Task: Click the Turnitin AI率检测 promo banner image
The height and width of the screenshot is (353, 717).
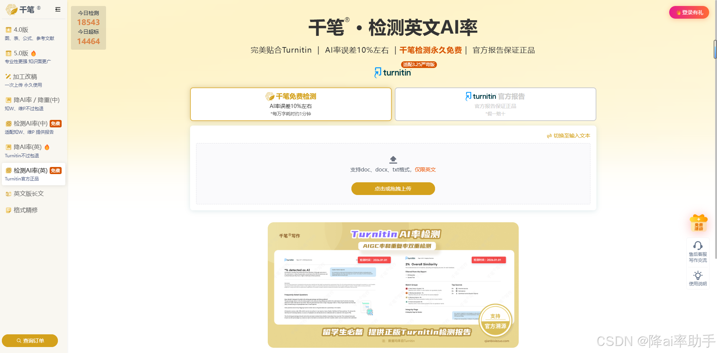Action: click(x=393, y=285)
